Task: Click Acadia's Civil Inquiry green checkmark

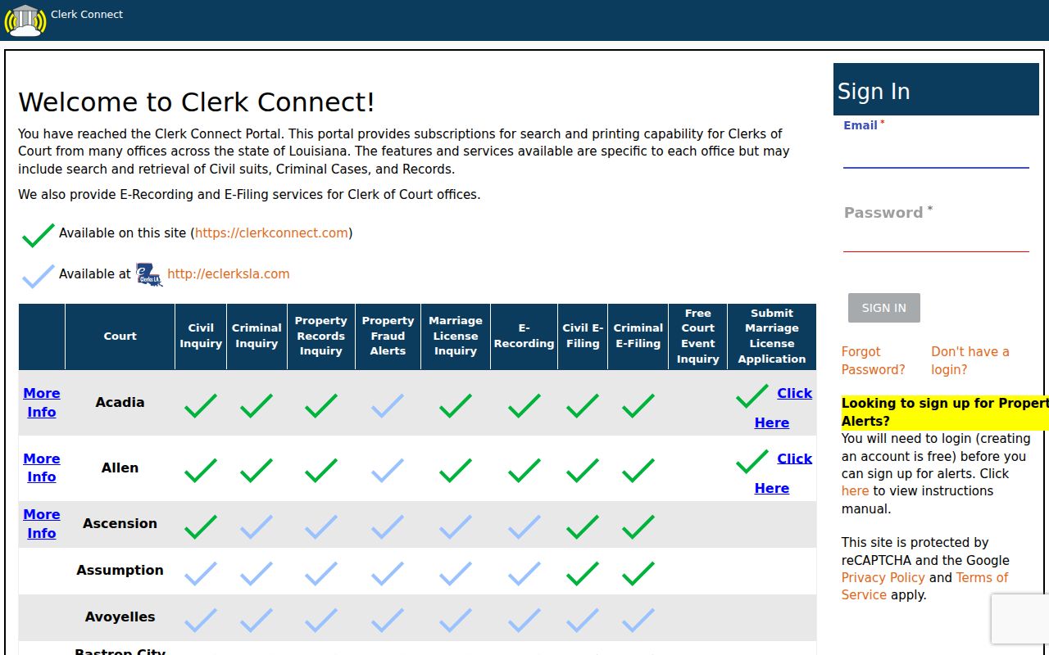Action: pyautogui.click(x=201, y=405)
